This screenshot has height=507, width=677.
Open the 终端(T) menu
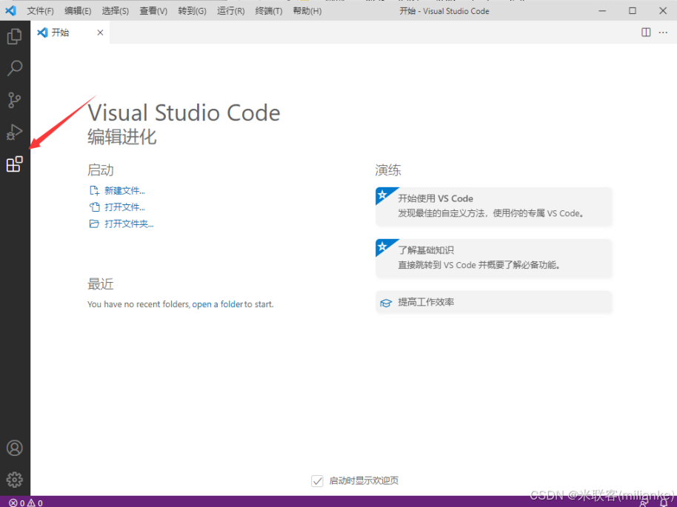tap(269, 11)
